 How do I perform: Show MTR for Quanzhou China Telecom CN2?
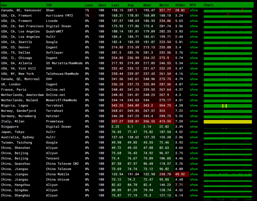194,164
